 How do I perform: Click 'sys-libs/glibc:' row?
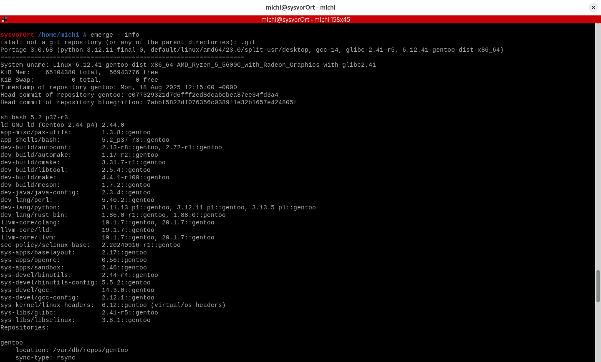pyautogui.click(x=79, y=313)
